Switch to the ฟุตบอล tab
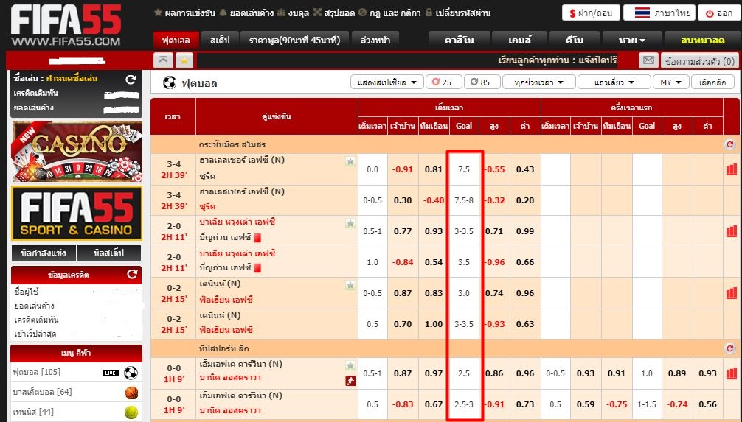This screenshot has width=742, height=422. point(176,41)
